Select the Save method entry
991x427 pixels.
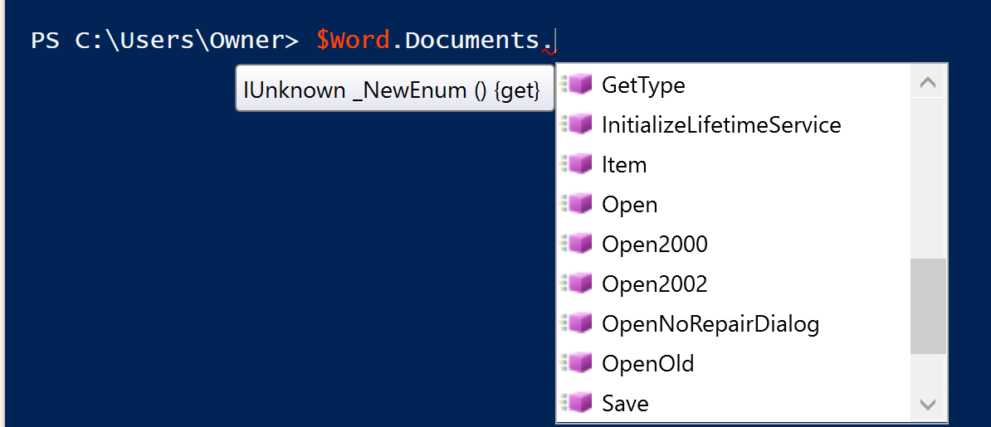click(625, 403)
